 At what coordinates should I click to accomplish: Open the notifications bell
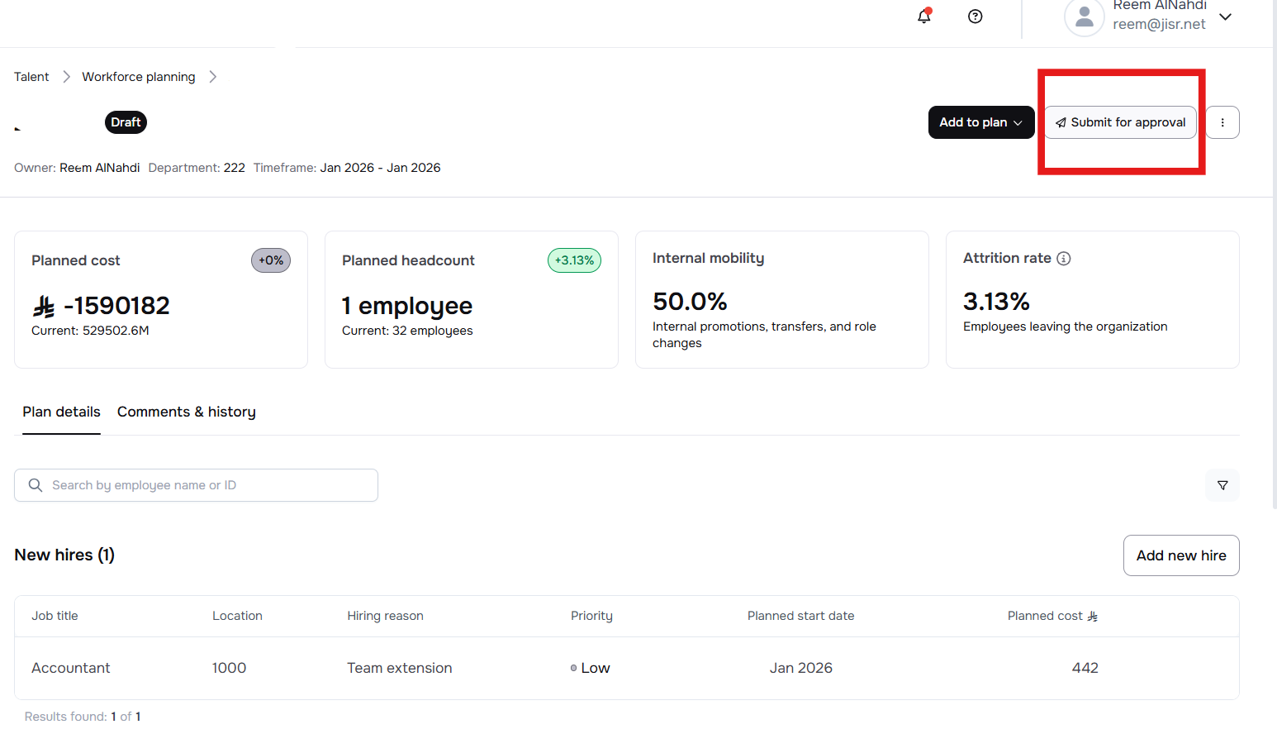pos(924,17)
